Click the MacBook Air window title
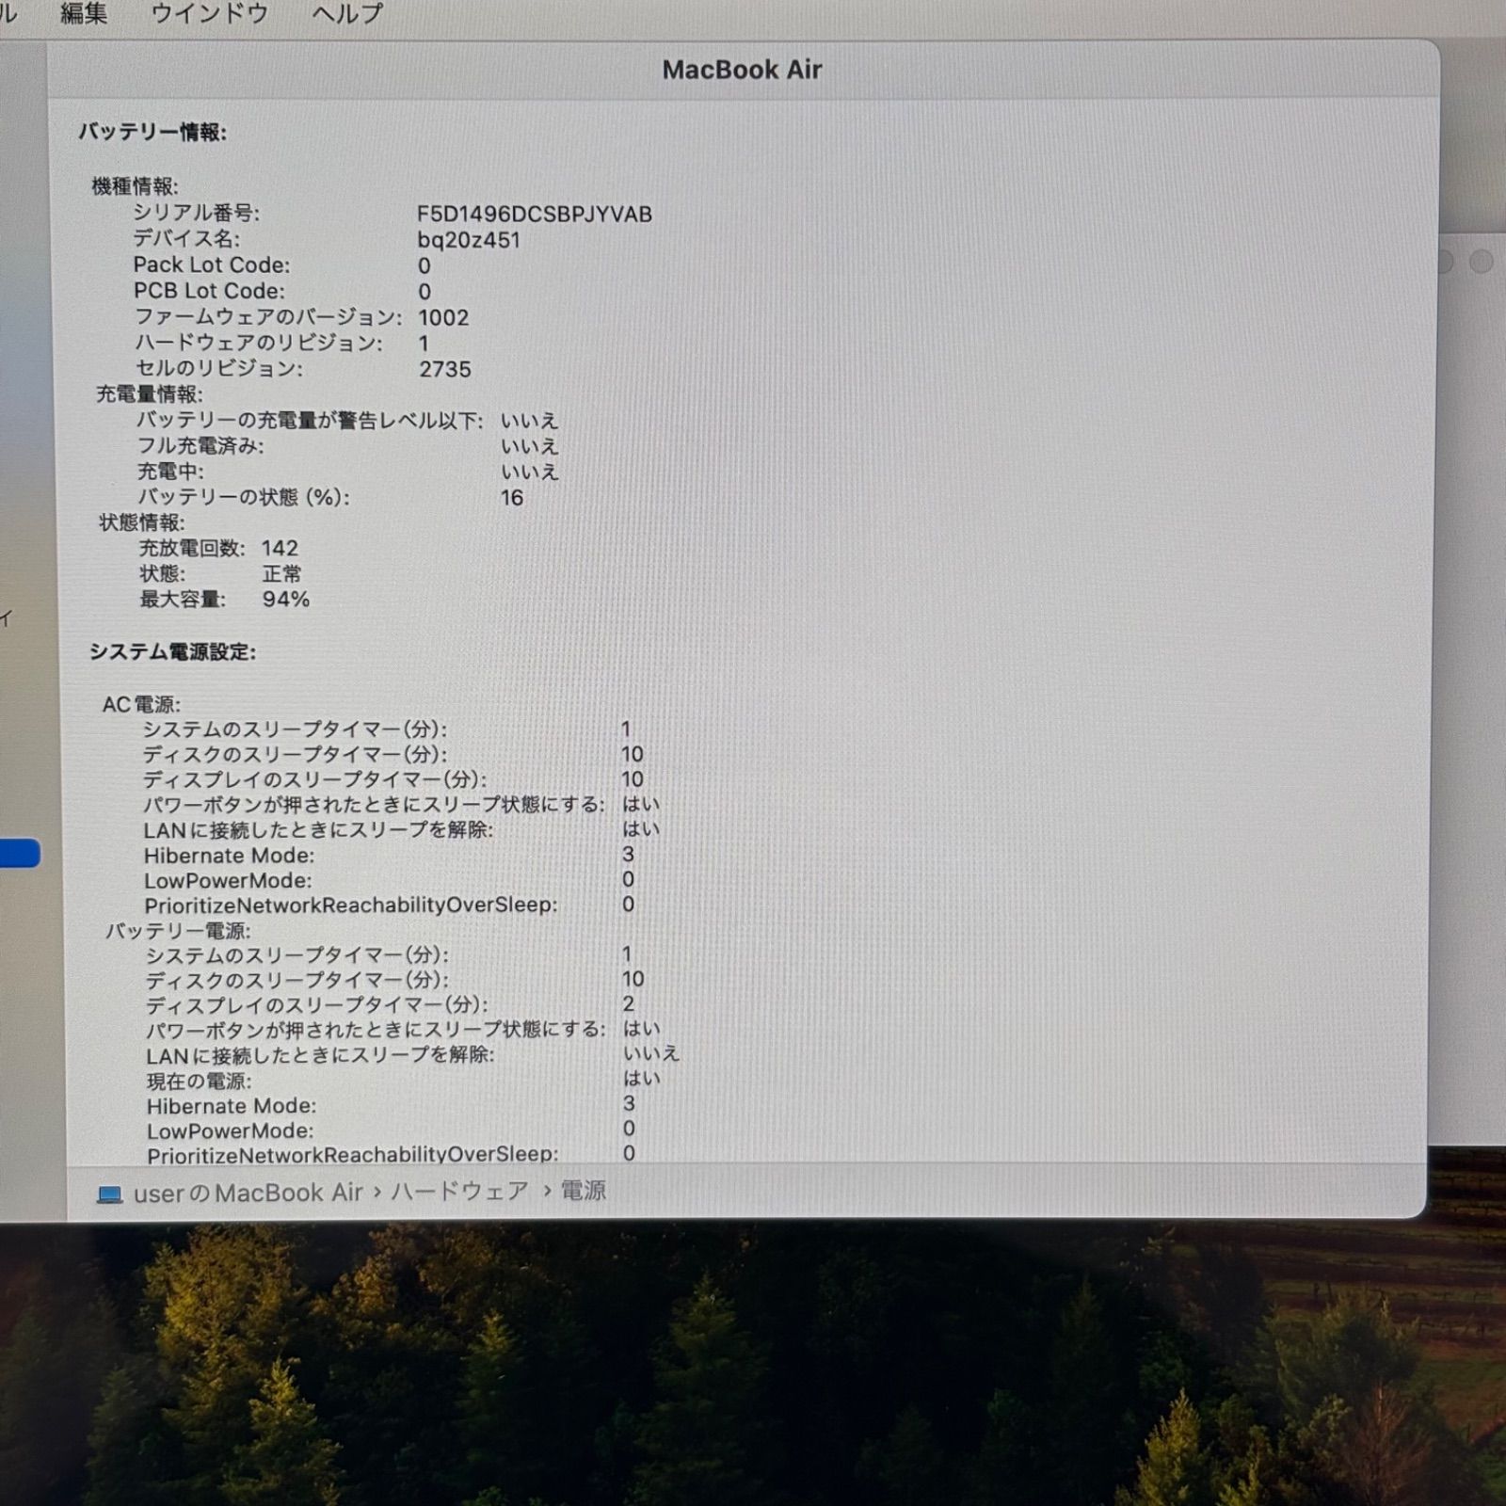Screen dimensions: 1506x1506 coord(742,70)
